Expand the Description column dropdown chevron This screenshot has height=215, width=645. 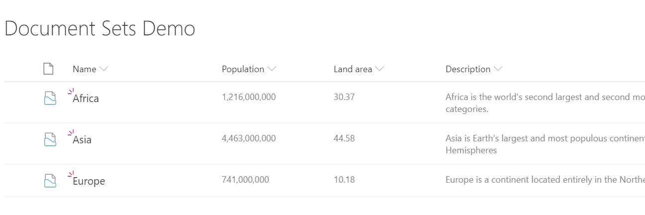[x=498, y=69]
